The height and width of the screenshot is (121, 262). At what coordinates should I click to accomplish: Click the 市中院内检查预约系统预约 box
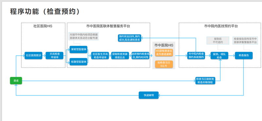196,56
